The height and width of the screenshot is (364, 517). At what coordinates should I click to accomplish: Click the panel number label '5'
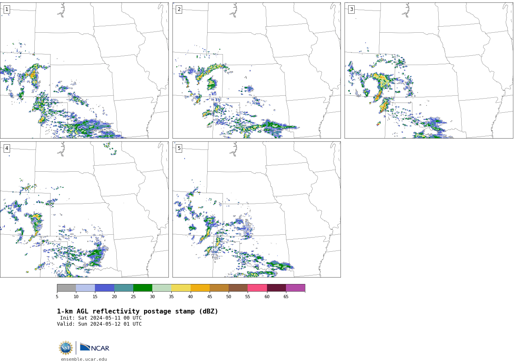(179, 148)
